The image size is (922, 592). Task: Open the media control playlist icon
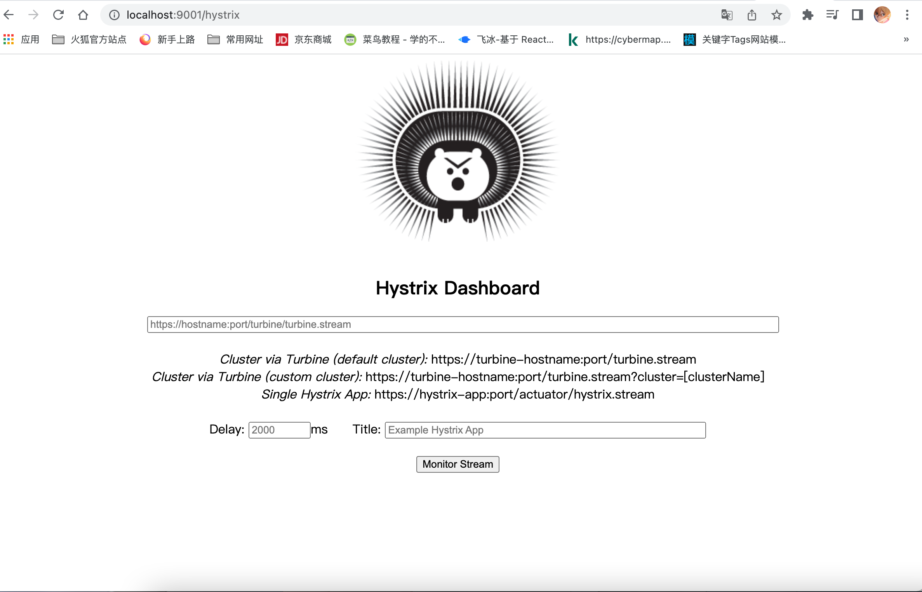click(x=832, y=15)
